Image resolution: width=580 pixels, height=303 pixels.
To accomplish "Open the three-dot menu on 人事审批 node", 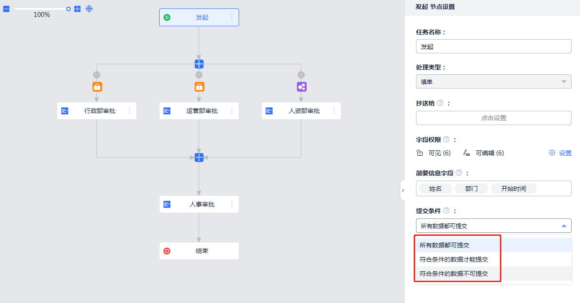I will pyautogui.click(x=232, y=204).
